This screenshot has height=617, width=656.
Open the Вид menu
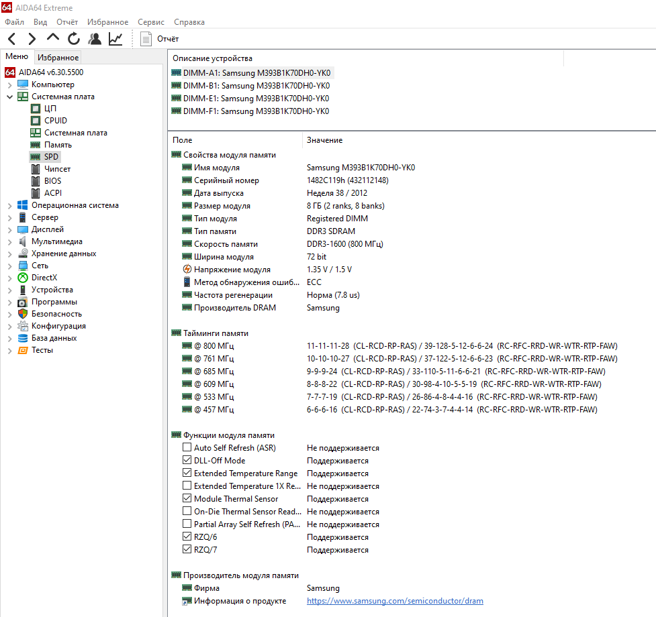pyautogui.click(x=40, y=22)
